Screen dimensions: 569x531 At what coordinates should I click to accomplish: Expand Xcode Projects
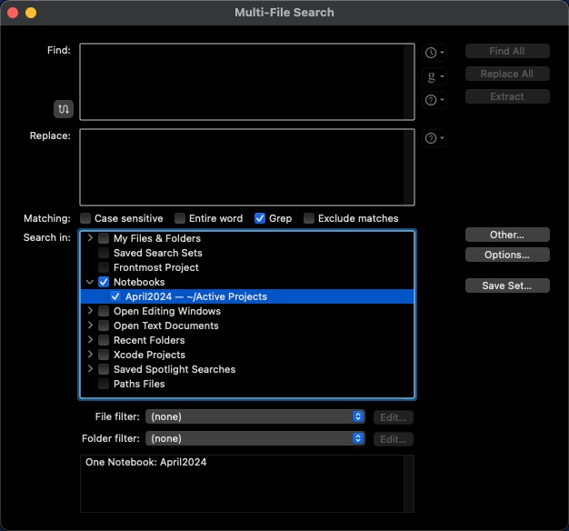click(90, 355)
